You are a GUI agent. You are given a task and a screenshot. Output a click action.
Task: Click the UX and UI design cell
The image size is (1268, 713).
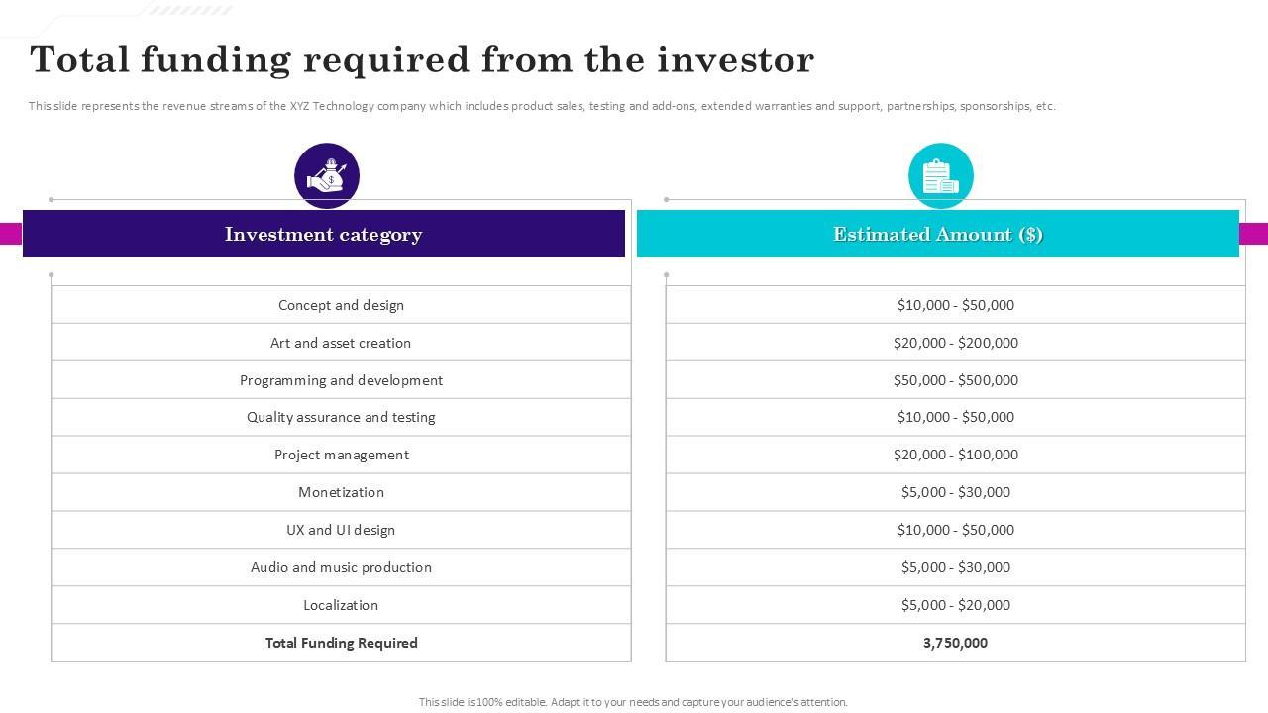tap(341, 530)
